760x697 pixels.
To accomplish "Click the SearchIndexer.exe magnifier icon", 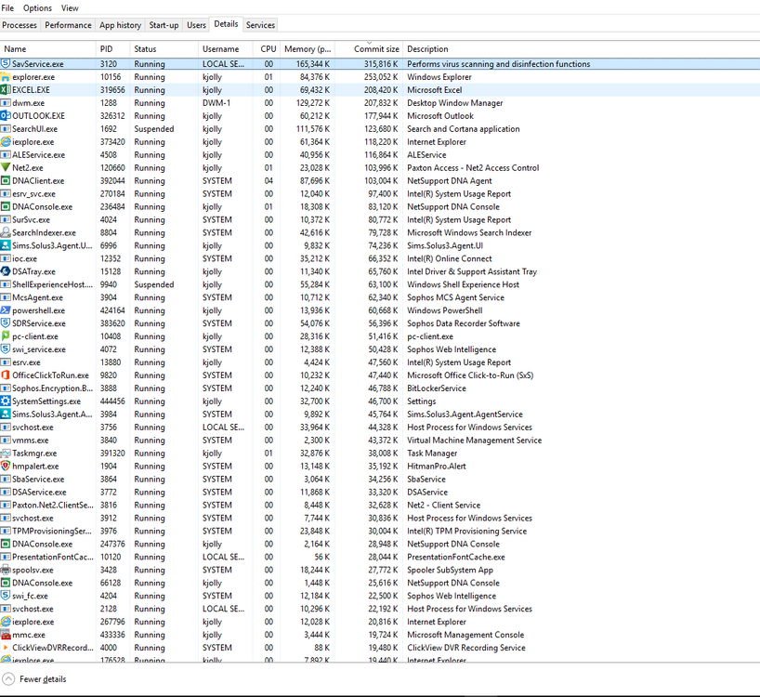I will (x=6, y=232).
